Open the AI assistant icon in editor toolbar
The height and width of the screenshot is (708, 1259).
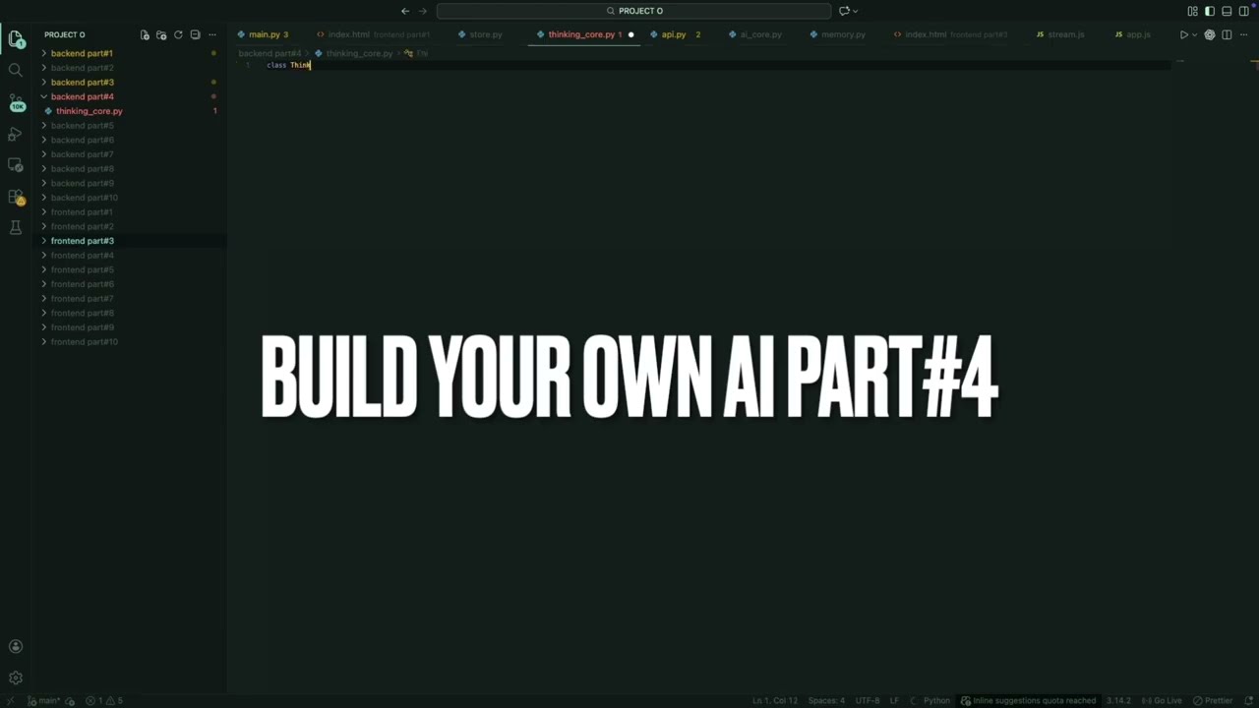[x=1210, y=34]
